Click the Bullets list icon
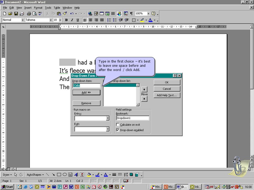 pyautogui.click(x=115, y=20)
